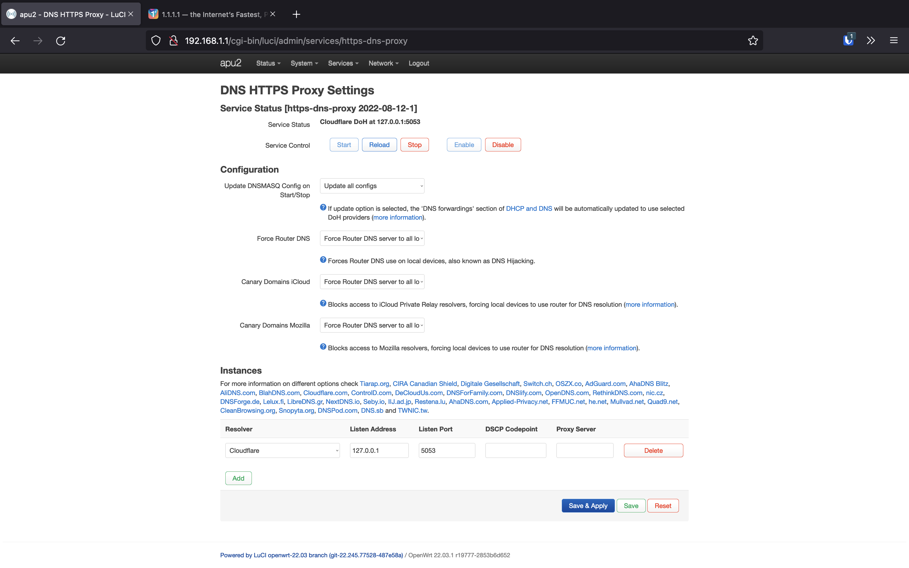Open Update DNSMASQ Config dropdown
This screenshot has height=568, width=909.
tap(372, 186)
